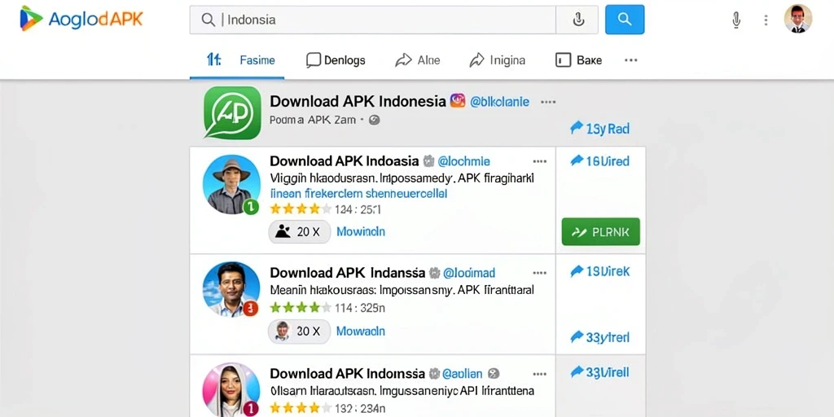834x417 pixels.
Task: Open the 'Download APK Indoasia' result title
Action: pos(345,161)
